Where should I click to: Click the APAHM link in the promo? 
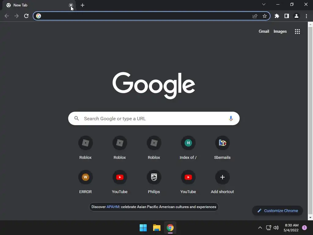113,207
